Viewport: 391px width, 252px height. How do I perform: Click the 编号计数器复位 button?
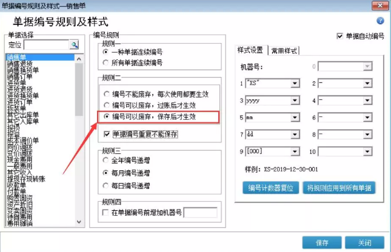click(270, 188)
